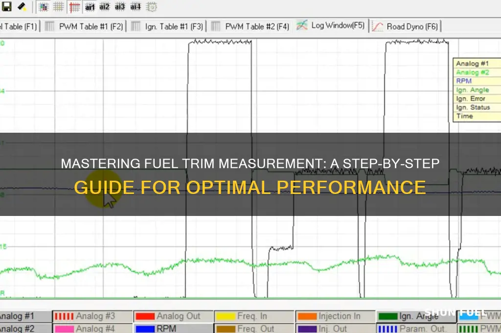Click the Road Dyno curve icon
This screenshot has height=333, width=501.
pyautogui.click(x=377, y=26)
